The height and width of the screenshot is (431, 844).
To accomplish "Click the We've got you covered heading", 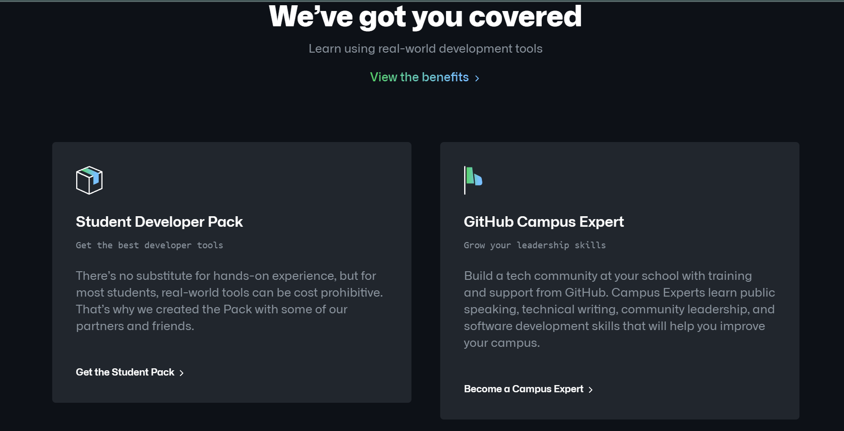I will tap(425, 17).
